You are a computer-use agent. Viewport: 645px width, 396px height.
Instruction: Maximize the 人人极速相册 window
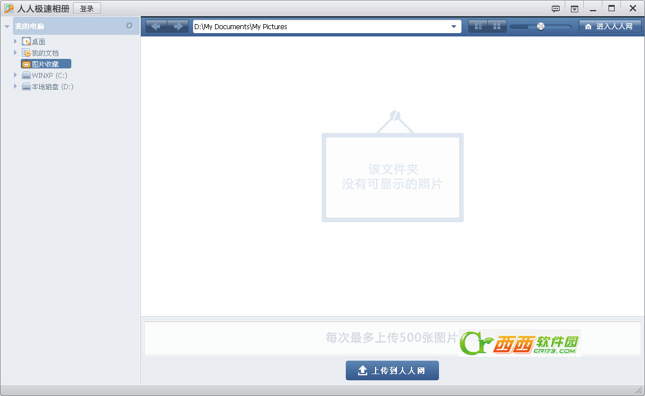coord(612,8)
